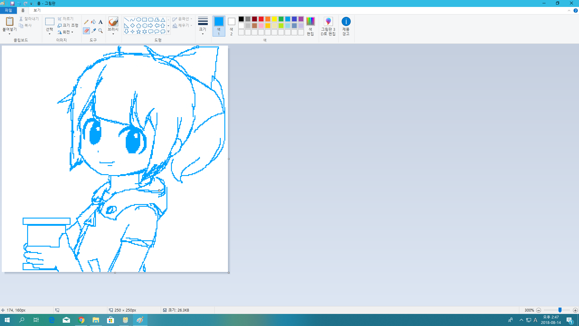The image size is (579, 326).
Task: Click the Resize button
Action: [68, 25]
